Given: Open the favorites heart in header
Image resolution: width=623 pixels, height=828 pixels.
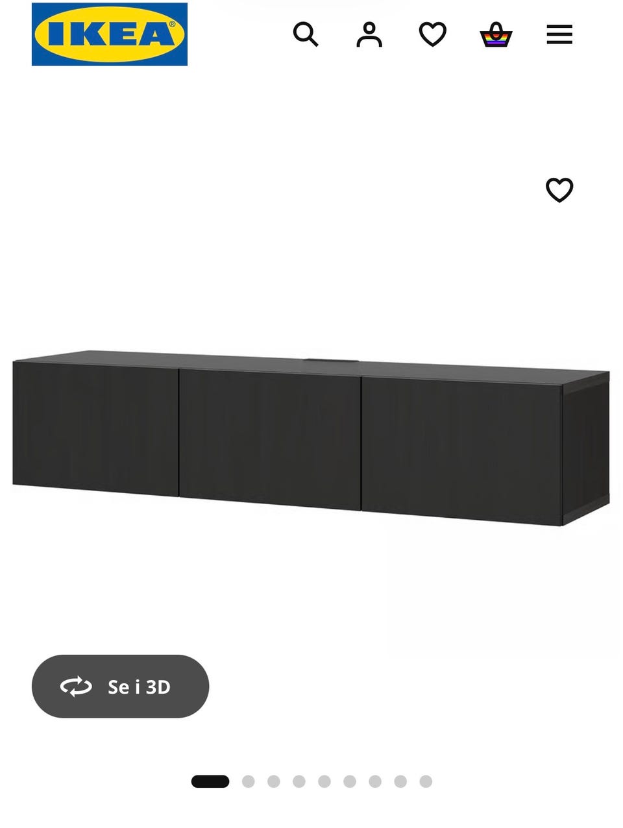Looking at the screenshot, I should (433, 34).
